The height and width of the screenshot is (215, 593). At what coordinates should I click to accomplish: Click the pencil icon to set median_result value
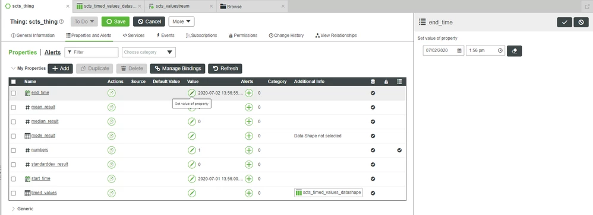(192, 122)
